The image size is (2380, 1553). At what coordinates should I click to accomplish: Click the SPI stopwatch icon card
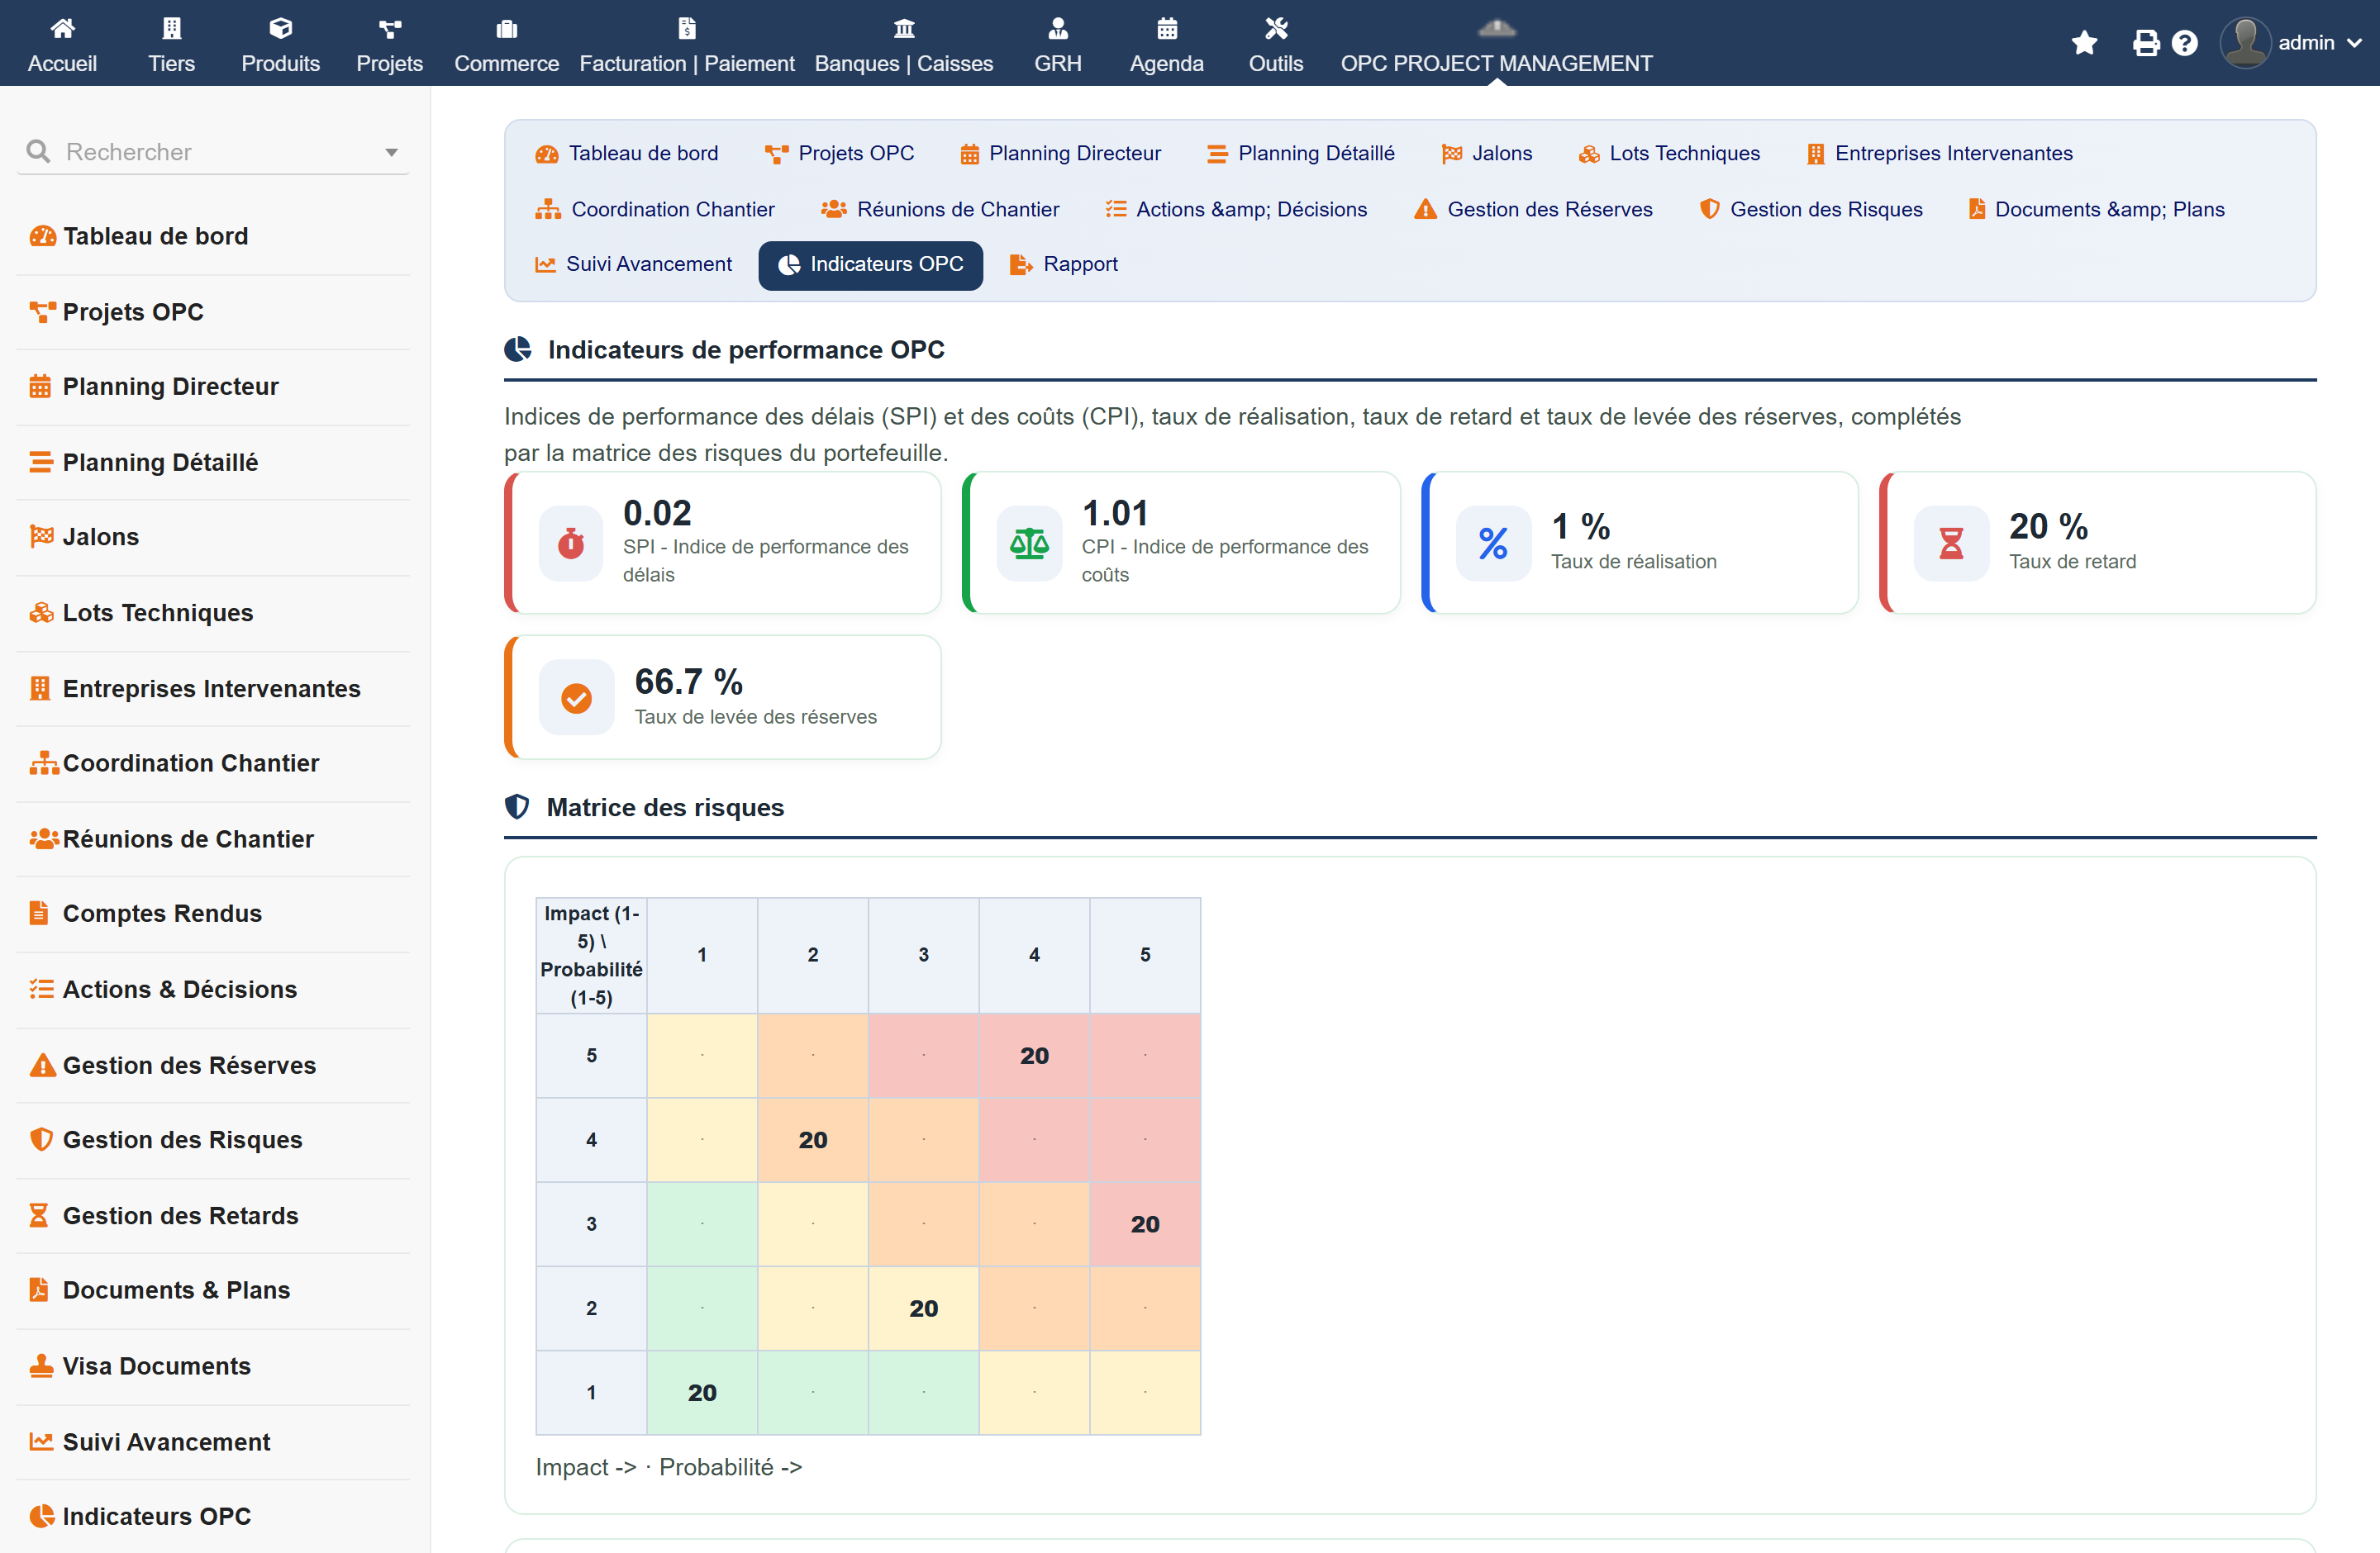click(571, 543)
